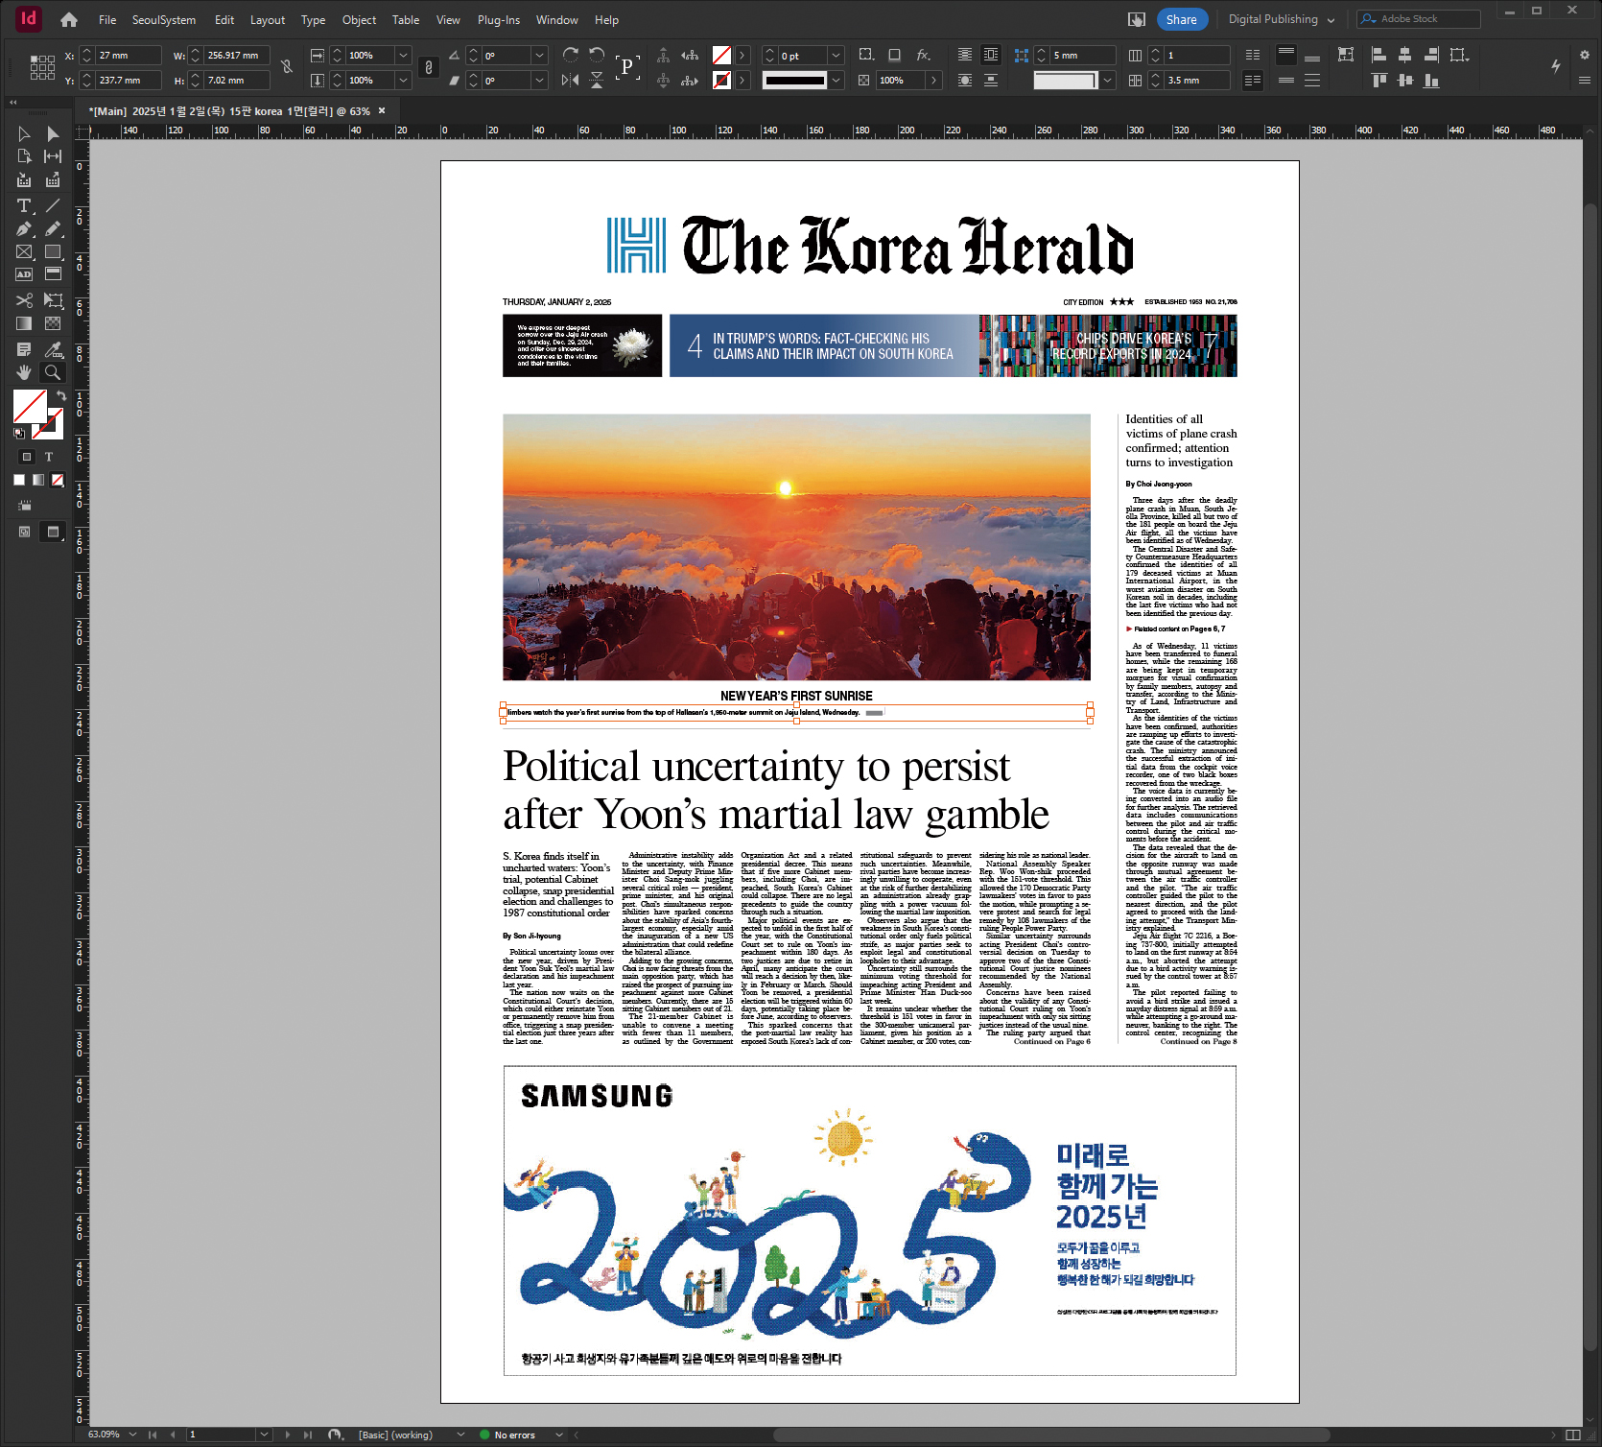Image resolution: width=1602 pixels, height=1447 pixels.
Task: Open the File menu
Action: (107, 19)
